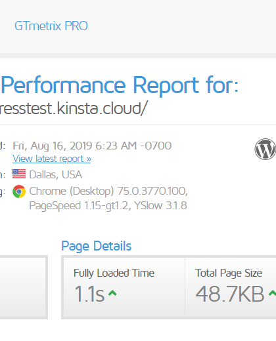
Task: Select the Page Details heading
Action: [x=97, y=246]
